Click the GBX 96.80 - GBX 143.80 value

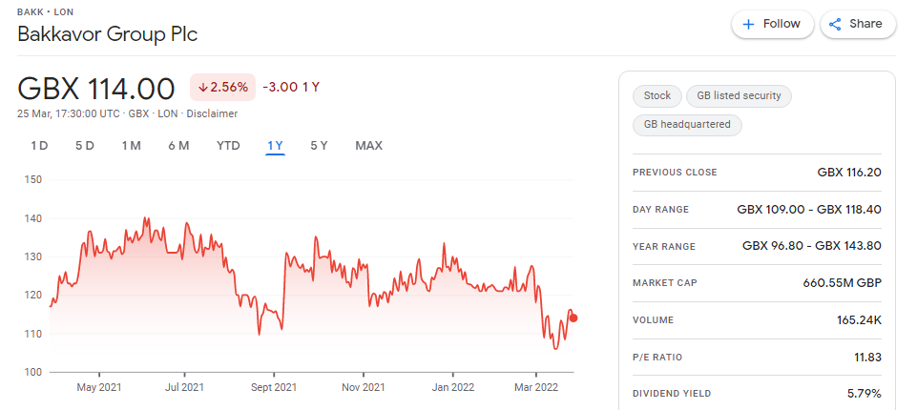pos(812,246)
